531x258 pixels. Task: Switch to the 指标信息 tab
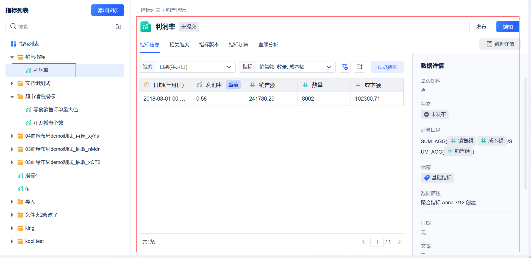150,45
